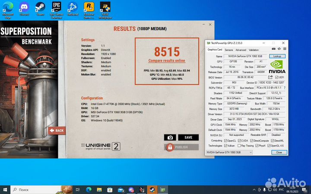The height and width of the screenshot is (194, 311).
Task: Toggle the UEFI checkbox
Action: (x=277, y=77)
